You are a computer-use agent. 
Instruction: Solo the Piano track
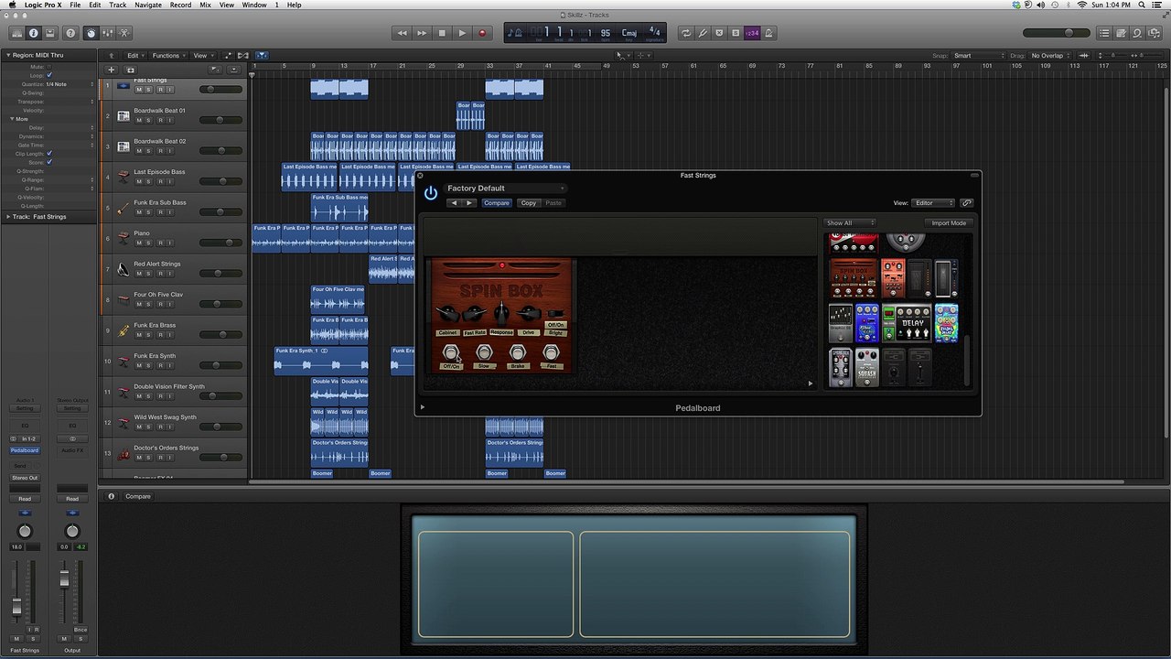(149, 243)
